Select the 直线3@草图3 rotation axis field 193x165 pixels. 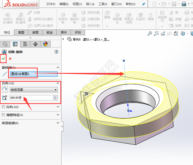(34, 74)
